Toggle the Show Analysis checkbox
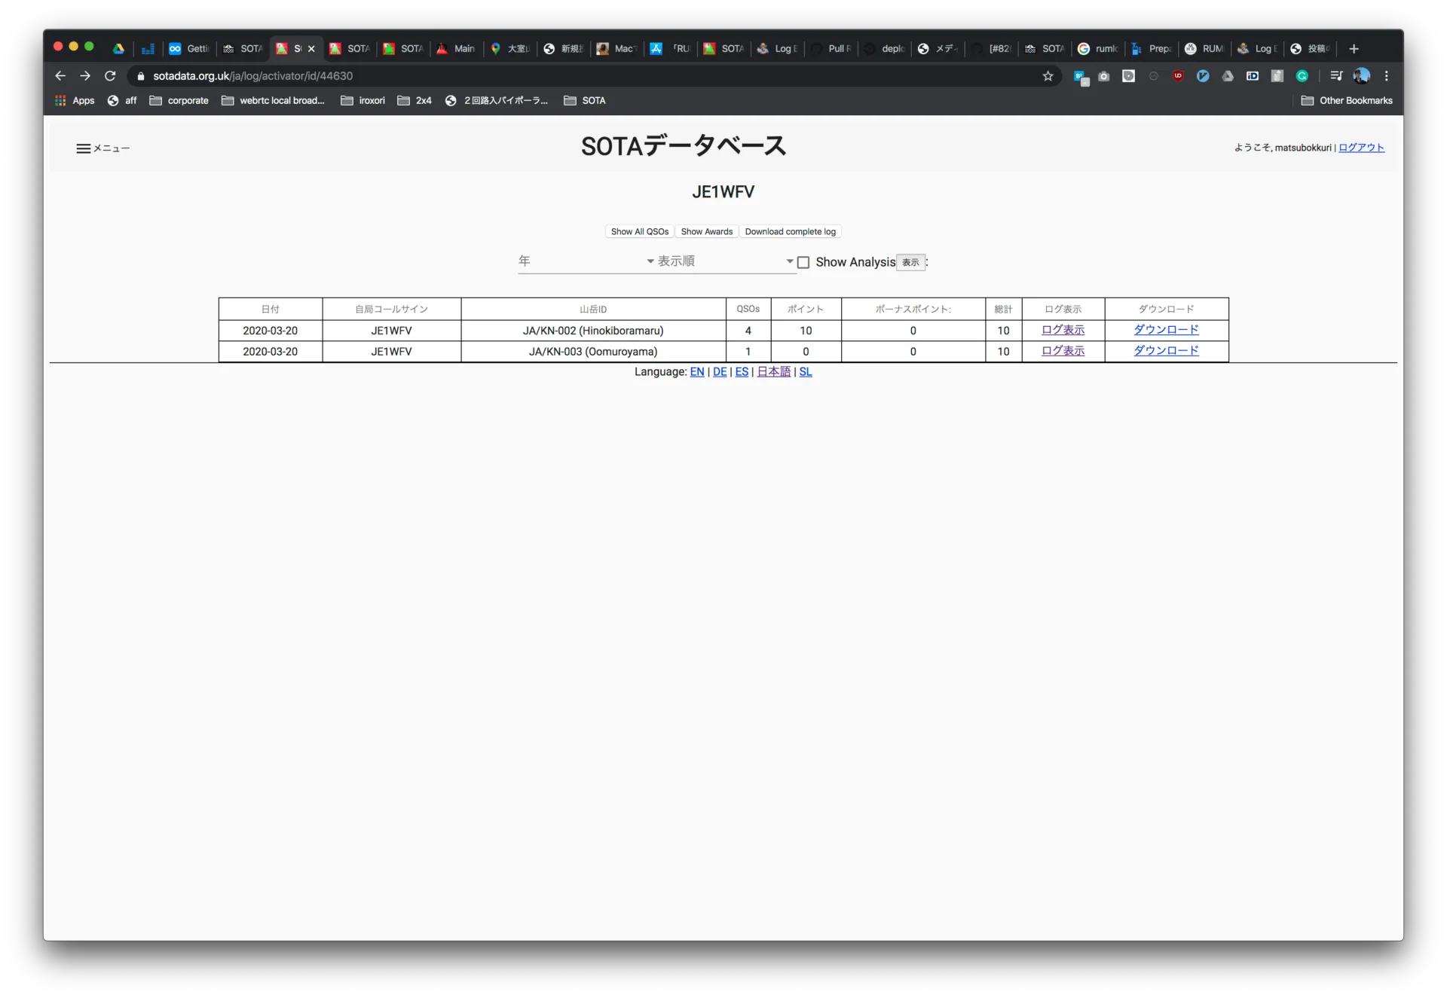The image size is (1447, 998). pos(803,262)
